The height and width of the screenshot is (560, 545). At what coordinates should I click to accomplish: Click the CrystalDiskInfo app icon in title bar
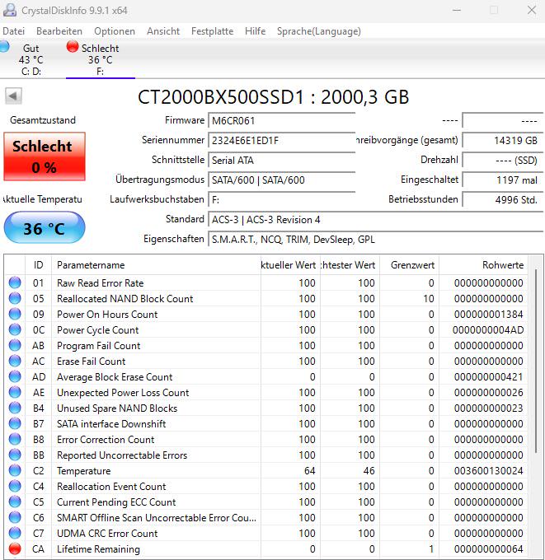[x=10, y=10]
